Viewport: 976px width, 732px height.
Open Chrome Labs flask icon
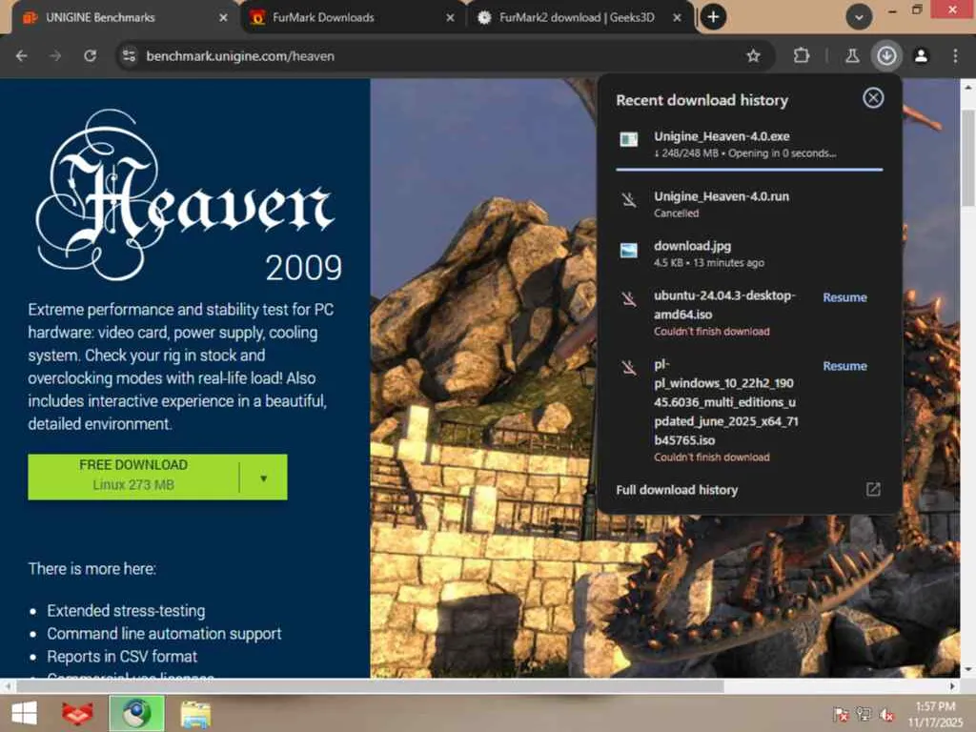point(852,56)
